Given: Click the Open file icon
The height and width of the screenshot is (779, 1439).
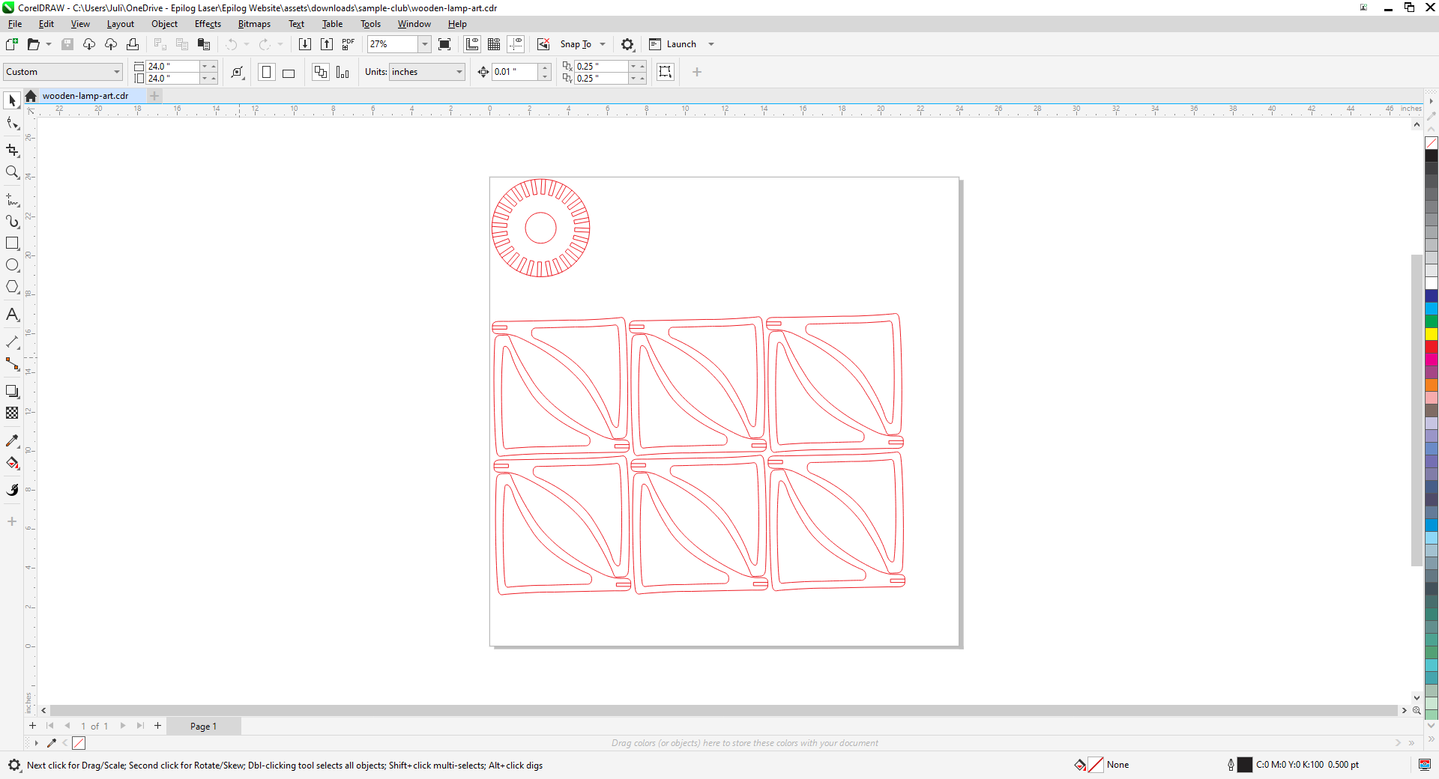Looking at the screenshot, I should tap(33, 44).
